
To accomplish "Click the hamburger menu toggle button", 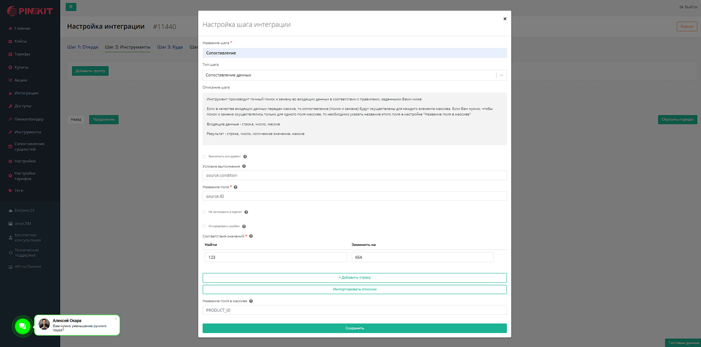I will pos(71,7).
